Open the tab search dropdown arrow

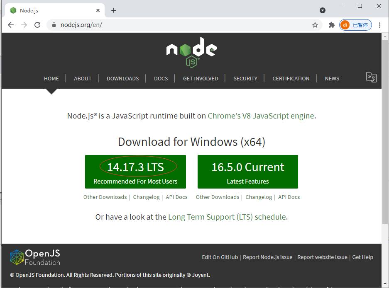pos(323,10)
